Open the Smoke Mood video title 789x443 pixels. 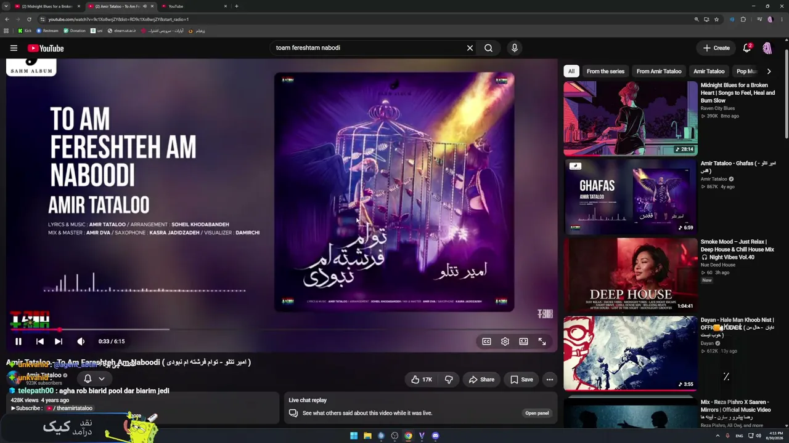tap(737, 249)
